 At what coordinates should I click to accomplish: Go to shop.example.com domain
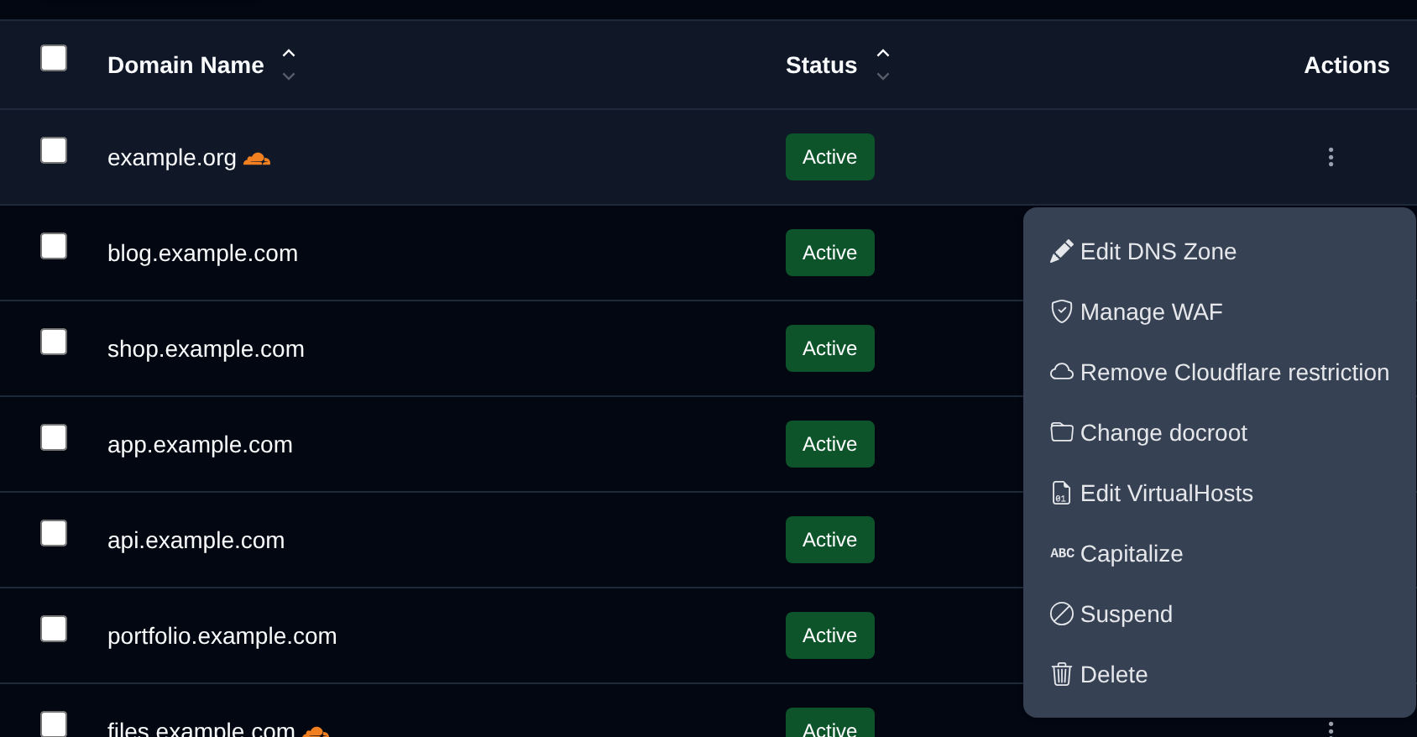206,349
